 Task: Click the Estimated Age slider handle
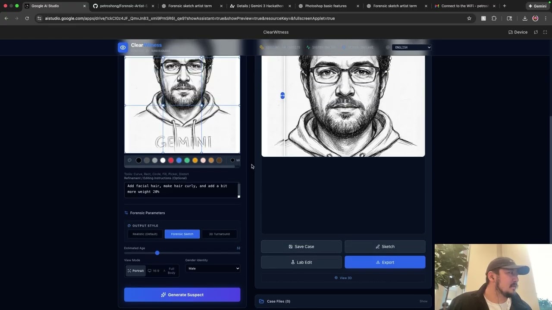(x=157, y=253)
